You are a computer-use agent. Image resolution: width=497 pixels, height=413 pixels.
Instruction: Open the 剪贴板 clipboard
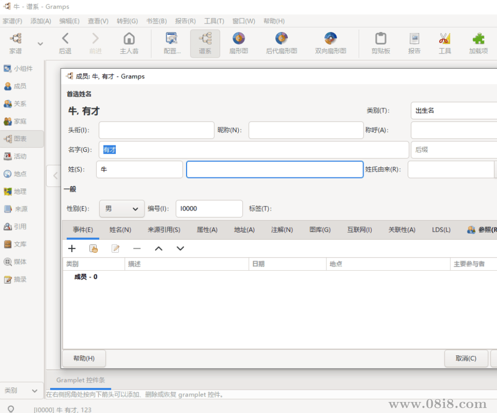pyautogui.click(x=381, y=43)
